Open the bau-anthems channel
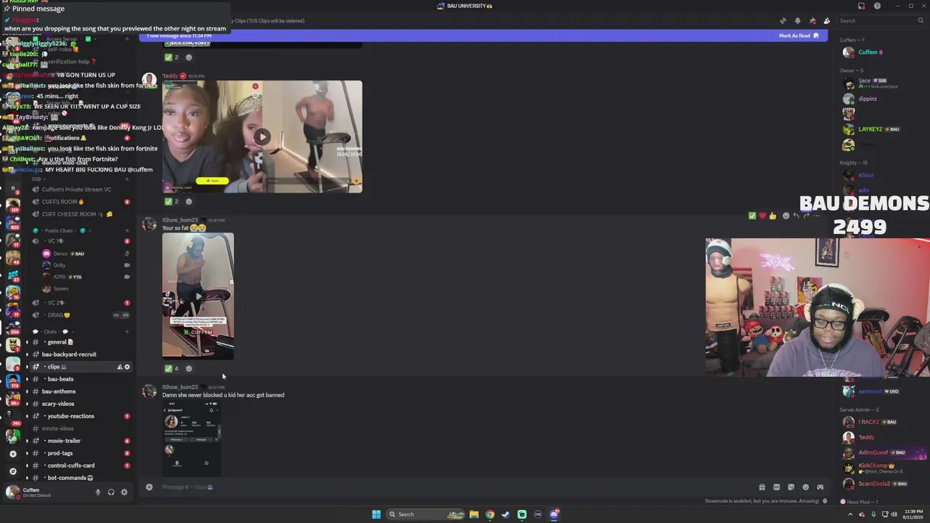 click(80, 392)
